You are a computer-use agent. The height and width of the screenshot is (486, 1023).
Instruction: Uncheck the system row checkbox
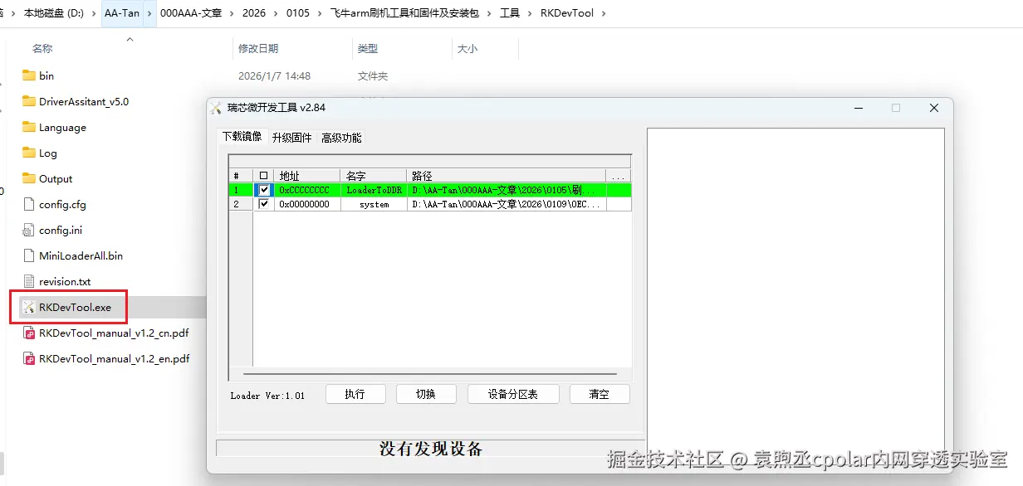[x=264, y=204]
